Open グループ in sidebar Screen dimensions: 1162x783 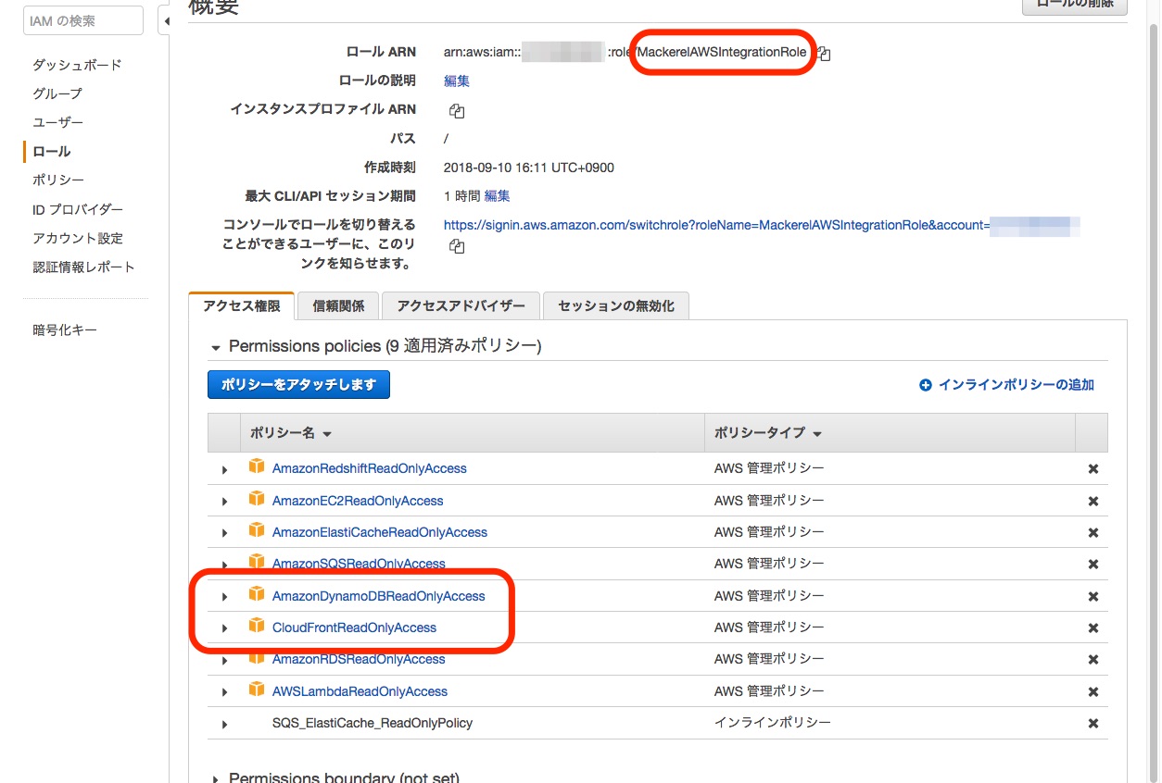point(57,93)
